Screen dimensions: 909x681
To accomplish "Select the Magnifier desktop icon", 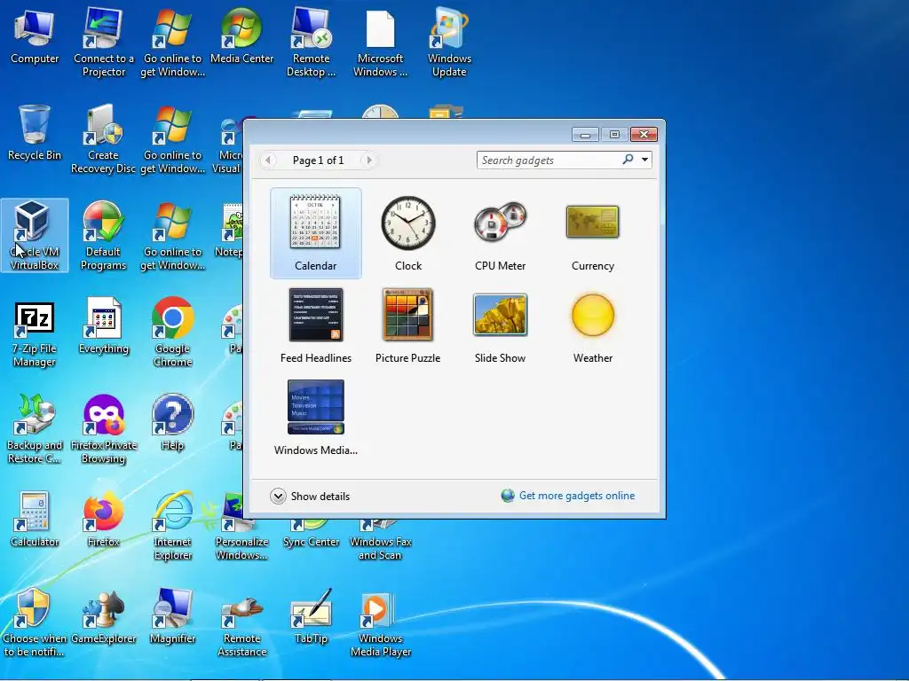I will click(173, 617).
